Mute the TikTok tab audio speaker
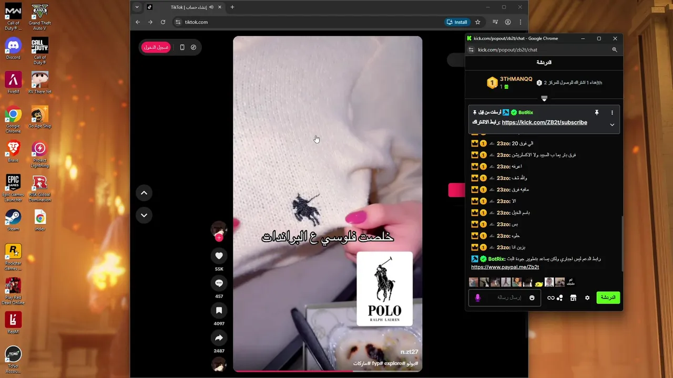This screenshot has height=378, width=673. [x=211, y=7]
